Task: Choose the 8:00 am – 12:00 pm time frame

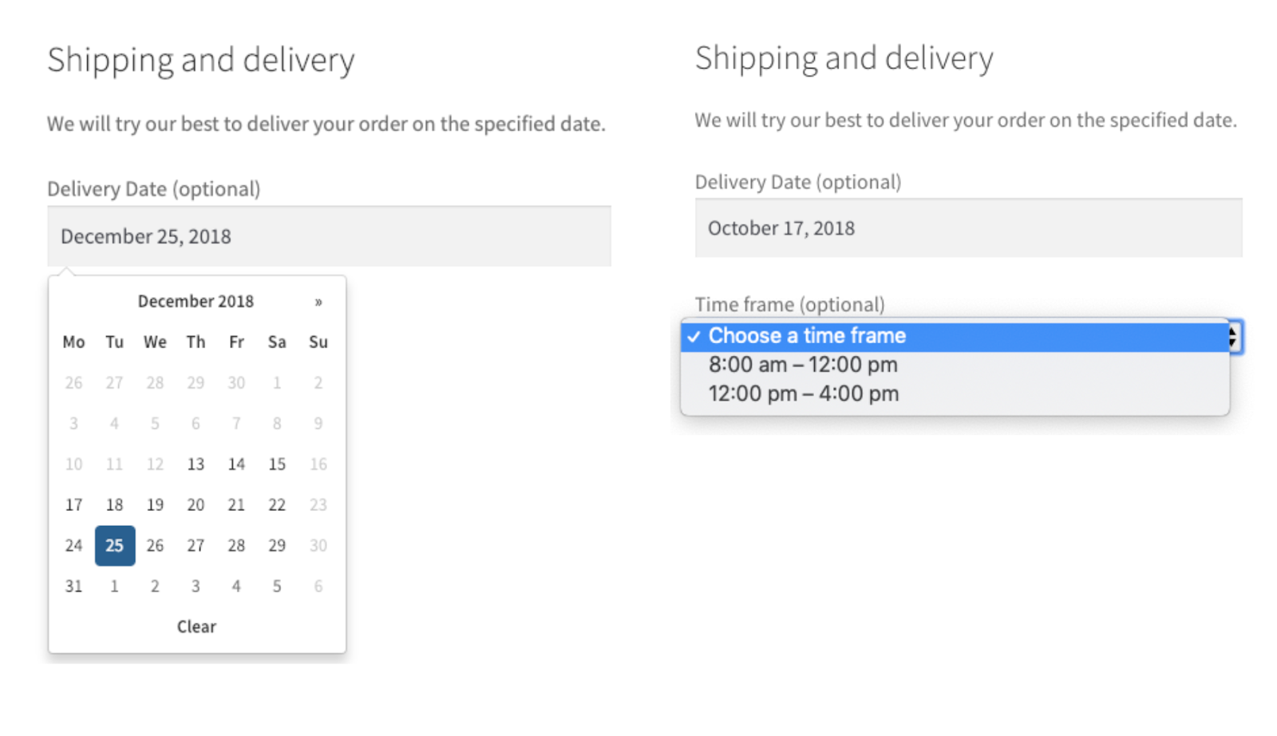Action: coord(803,365)
